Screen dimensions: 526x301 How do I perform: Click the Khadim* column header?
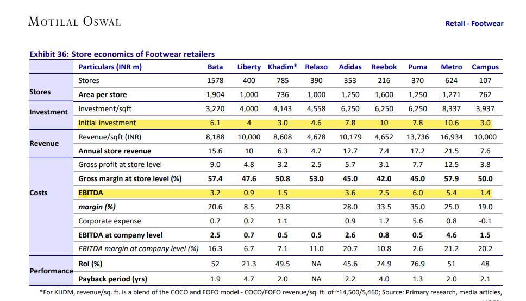pyautogui.click(x=283, y=67)
